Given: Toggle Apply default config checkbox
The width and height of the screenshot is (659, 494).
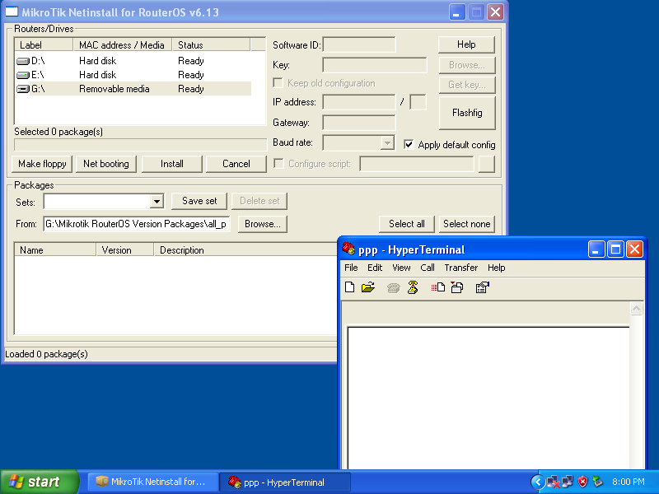Looking at the screenshot, I should (409, 145).
